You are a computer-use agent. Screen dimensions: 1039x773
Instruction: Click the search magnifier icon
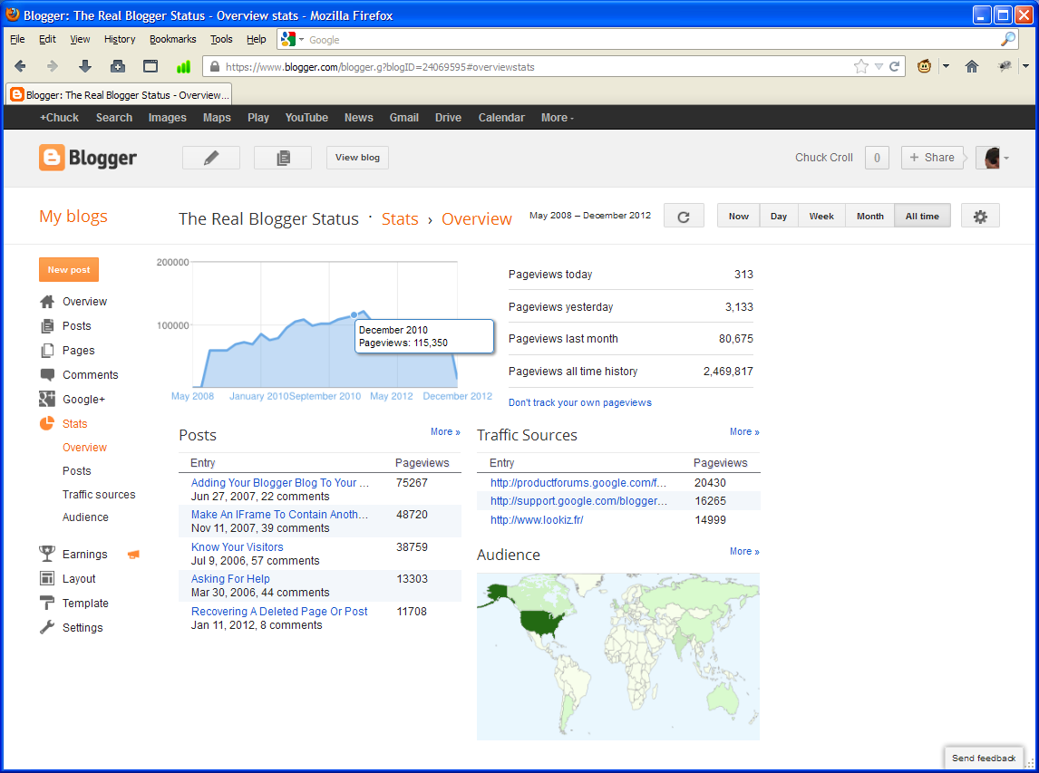click(x=1008, y=39)
